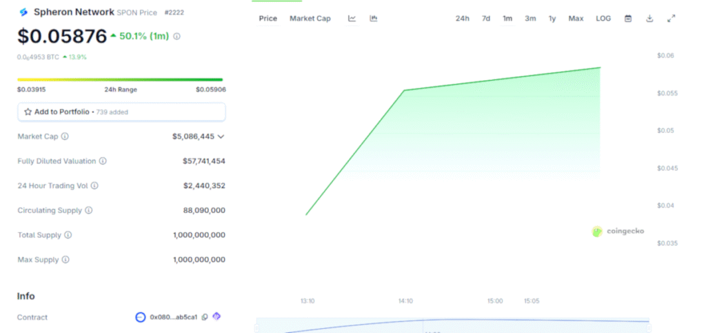Click the 14:10 time axis label
Image resolution: width=706 pixels, height=333 pixels.
[x=405, y=301]
